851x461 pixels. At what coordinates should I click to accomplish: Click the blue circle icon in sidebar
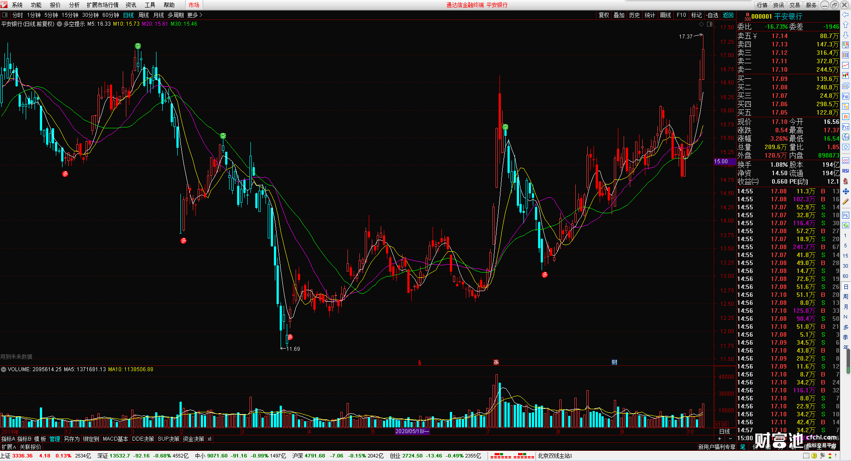point(846,147)
